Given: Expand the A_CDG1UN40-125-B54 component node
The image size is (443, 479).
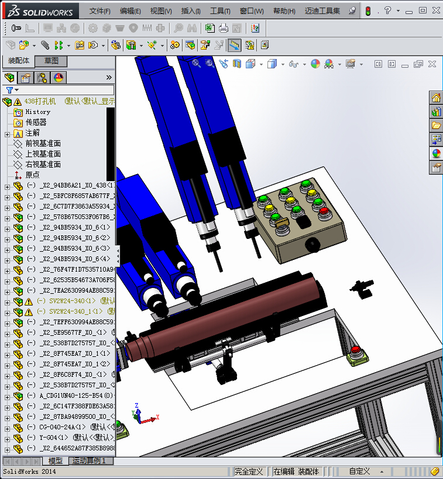Looking at the screenshot, I should (x=7, y=397).
